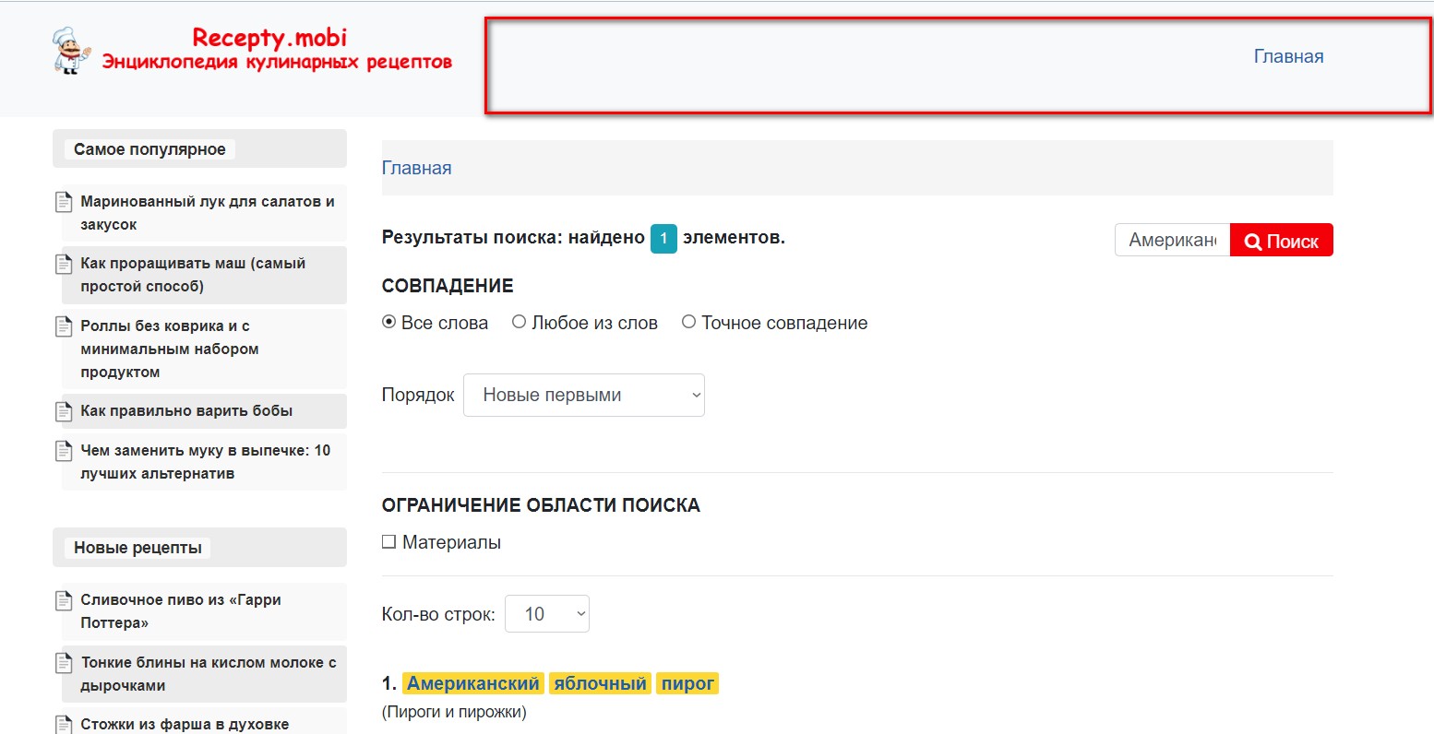The height and width of the screenshot is (734, 1434).
Task: Select the 'Все слова' radio option
Action: [389, 322]
